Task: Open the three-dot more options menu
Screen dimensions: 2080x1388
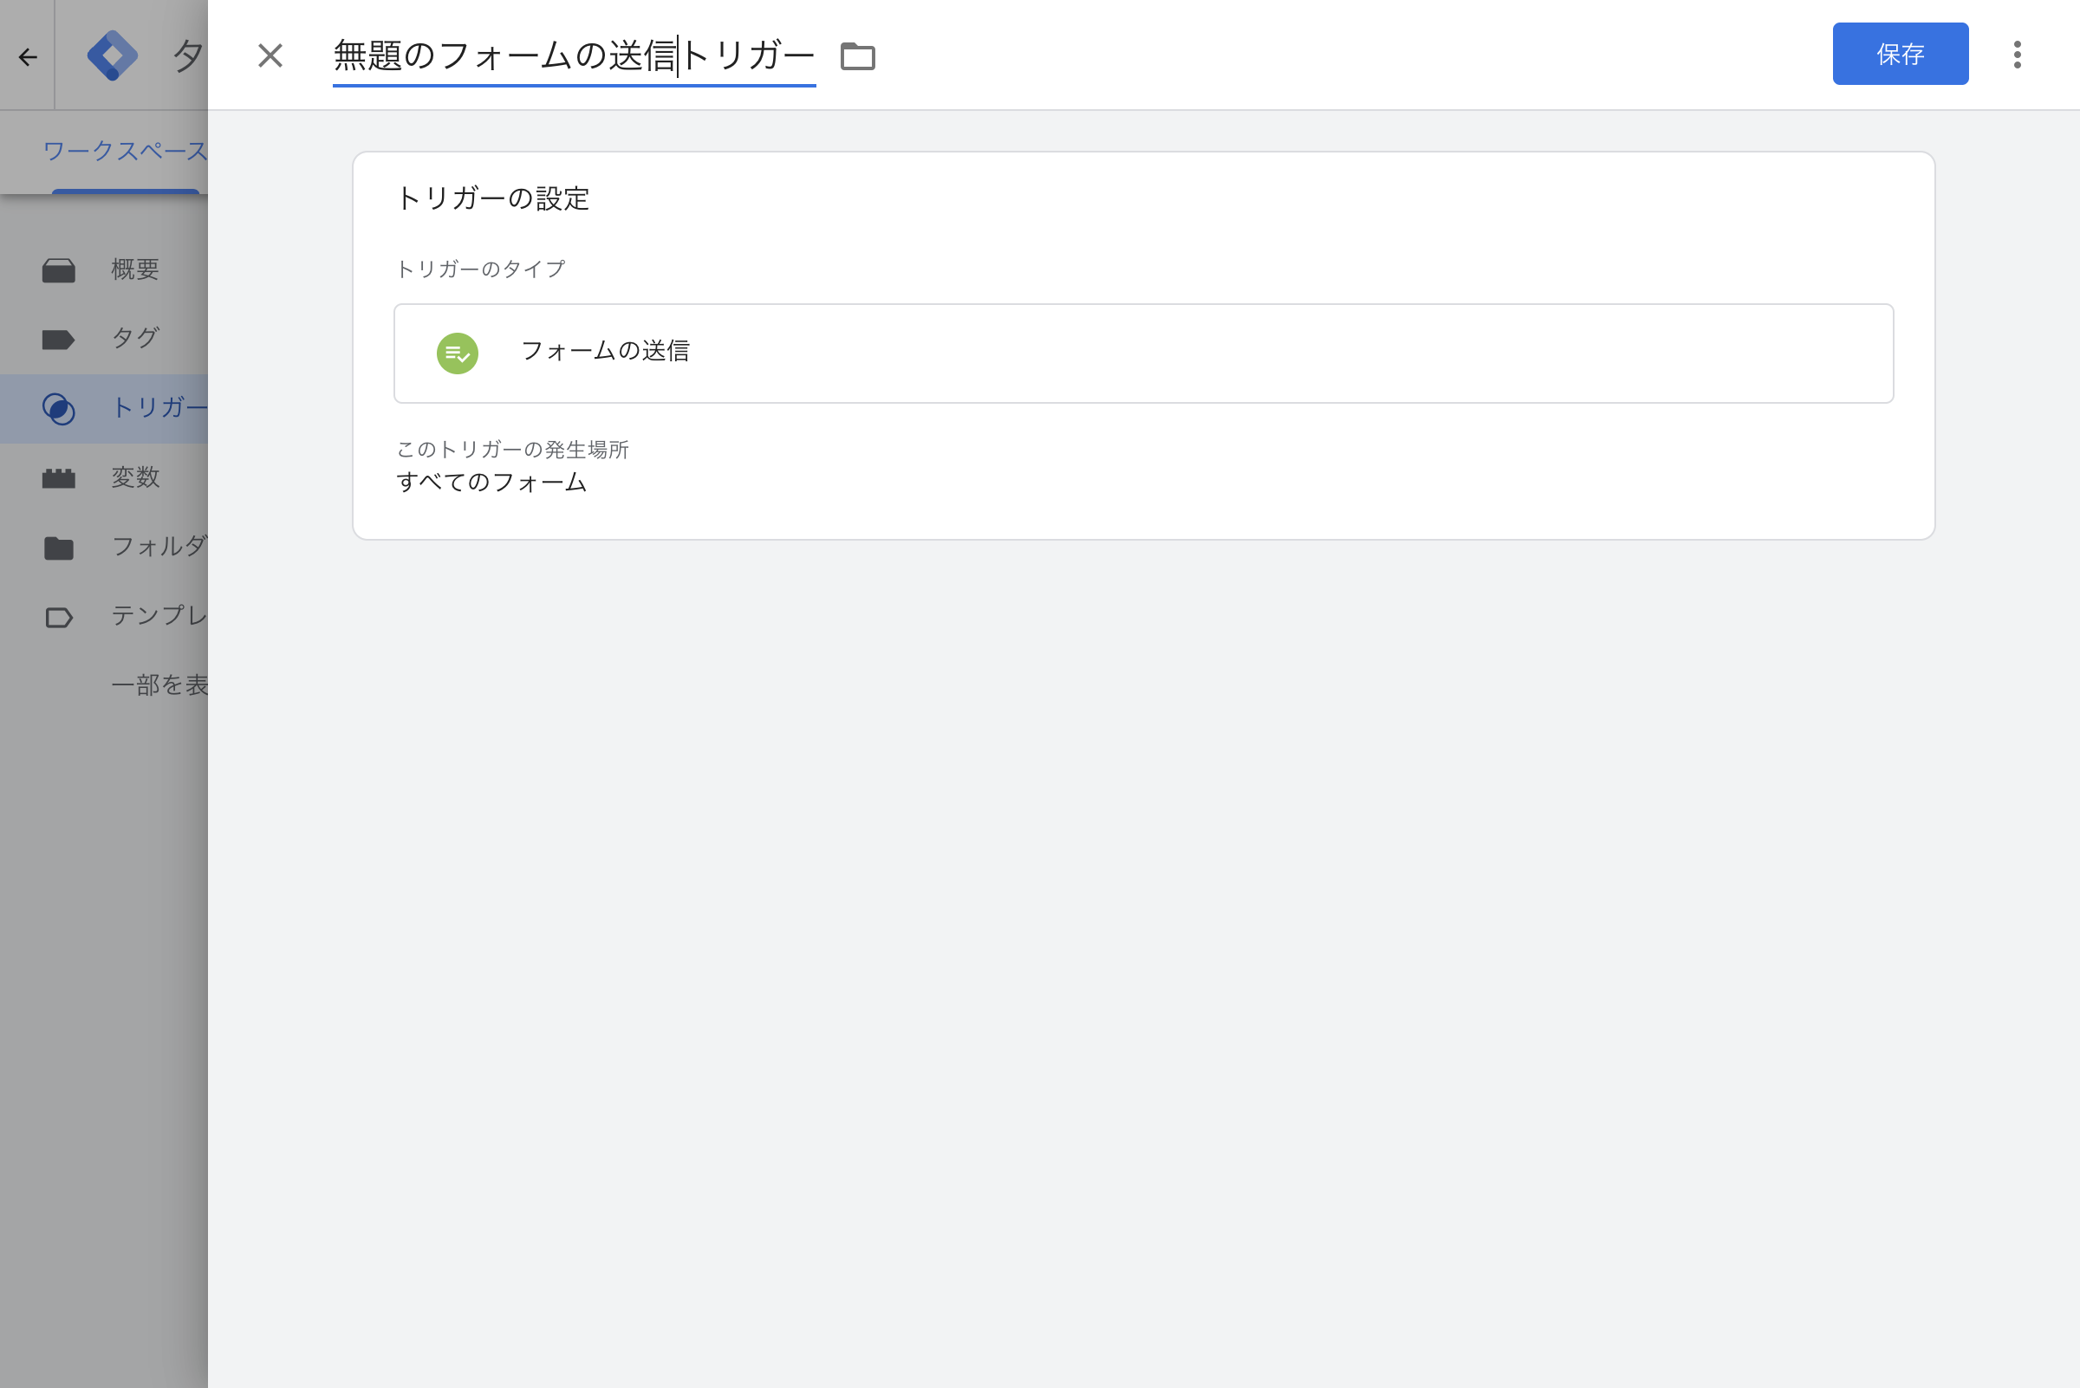Action: 2017,55
